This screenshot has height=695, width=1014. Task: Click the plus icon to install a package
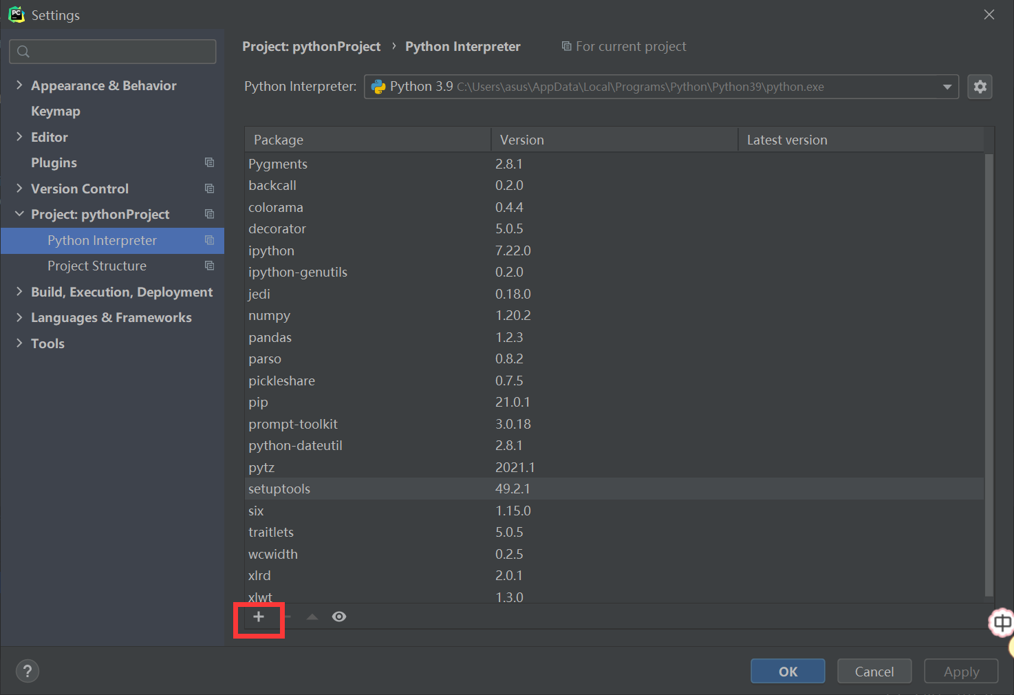tap(259, 617)
